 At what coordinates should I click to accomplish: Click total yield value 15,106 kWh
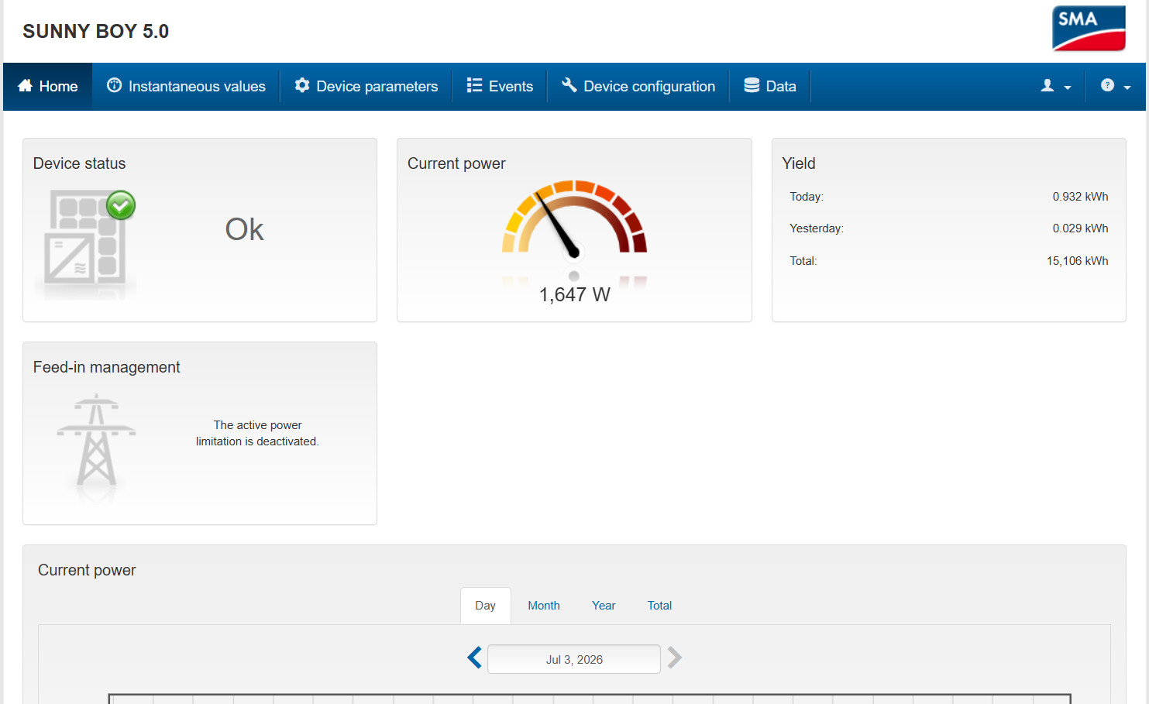1077,261
